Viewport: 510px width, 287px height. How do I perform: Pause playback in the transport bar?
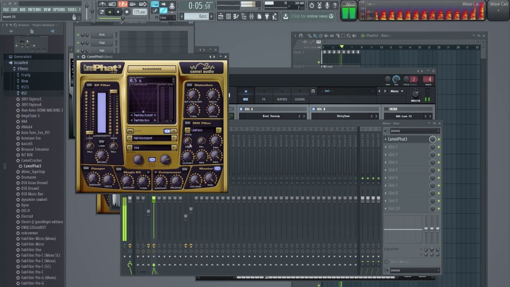pos(110,12)
